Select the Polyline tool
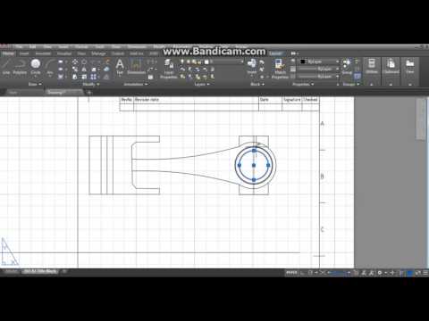Viewport: 429px width, 321px height. [20, 67]
